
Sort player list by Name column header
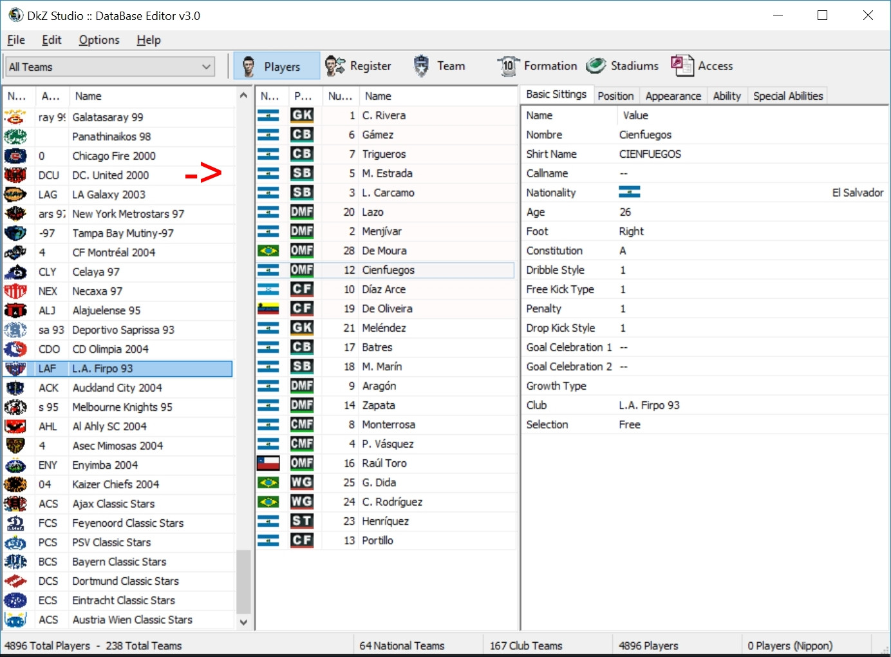click(438, 96)
